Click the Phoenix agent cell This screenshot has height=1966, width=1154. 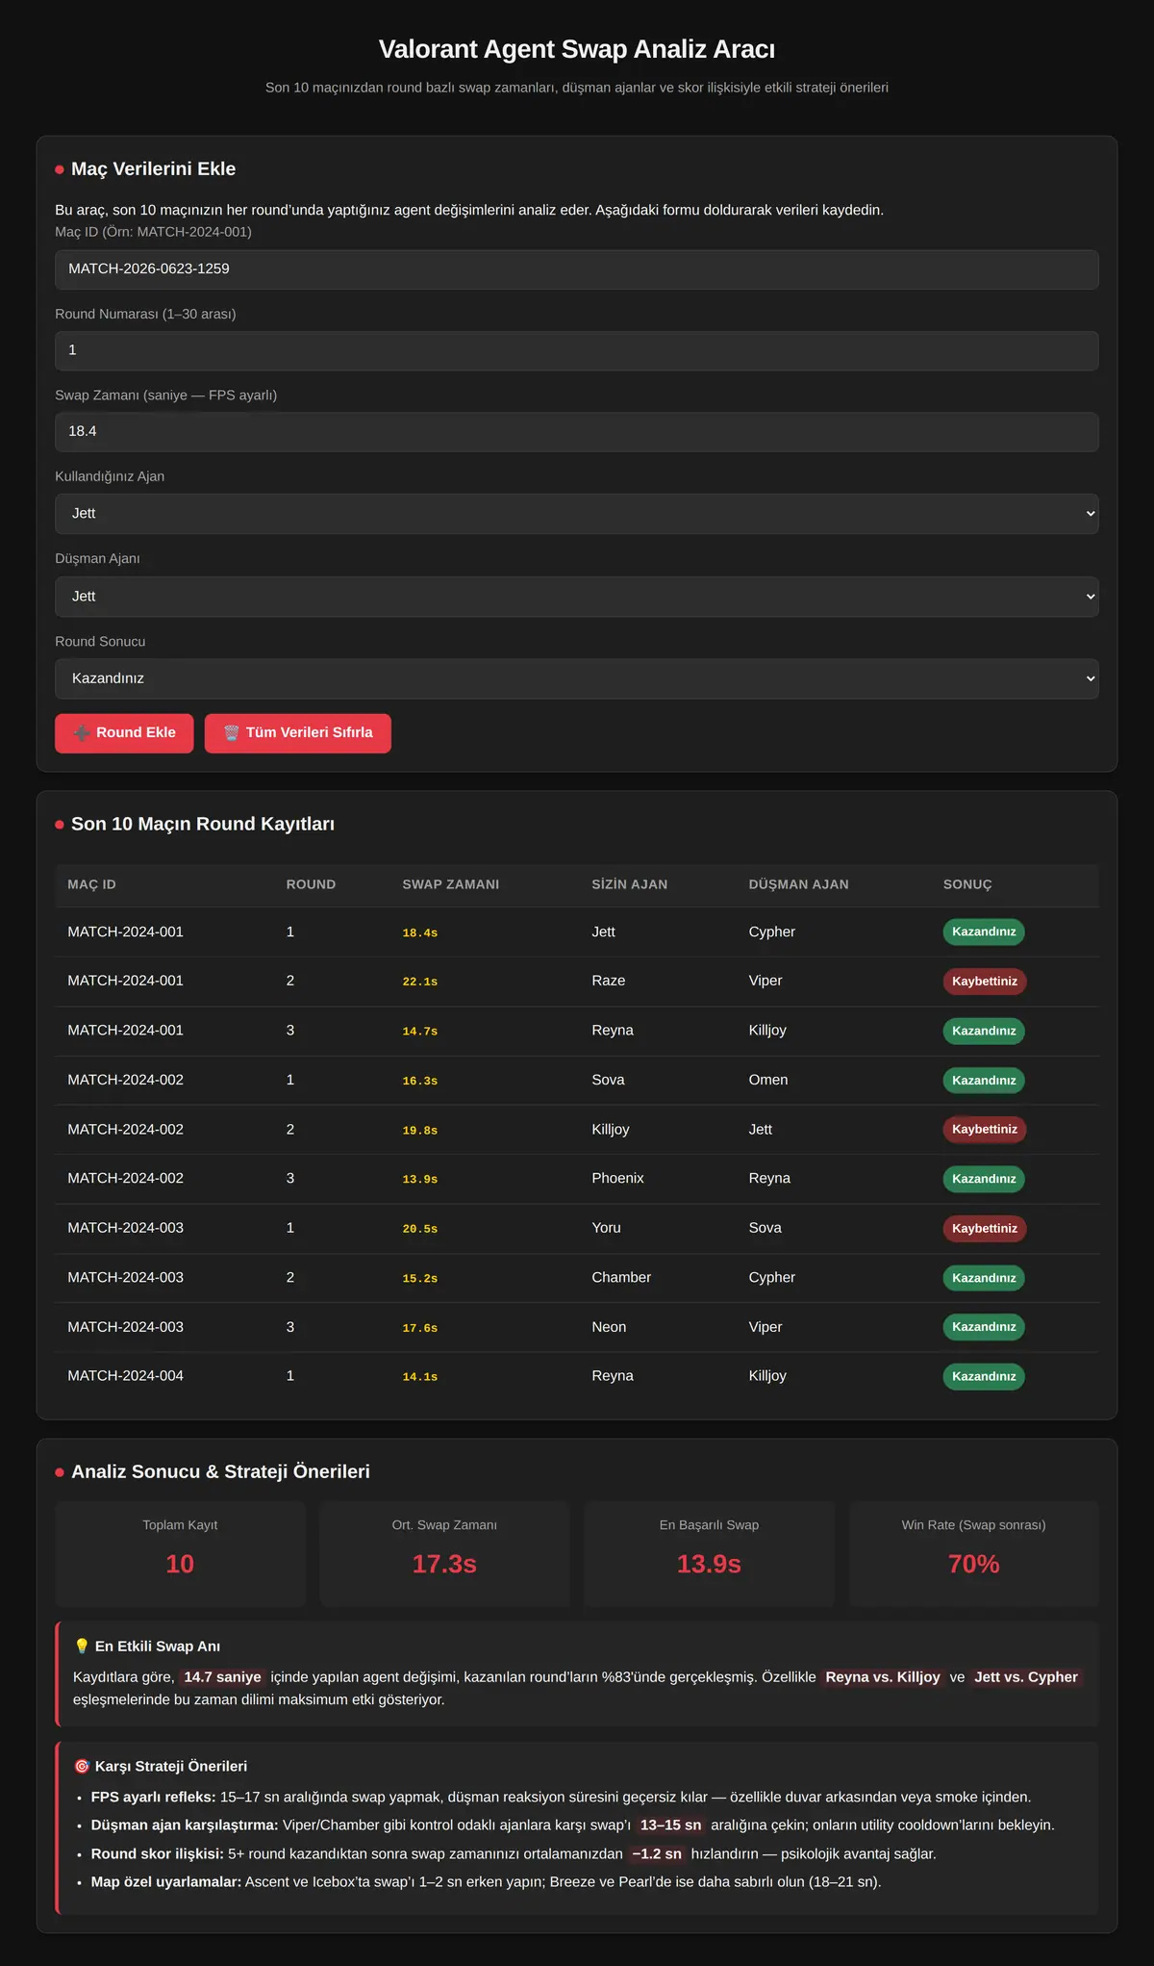pos(618,1179)
